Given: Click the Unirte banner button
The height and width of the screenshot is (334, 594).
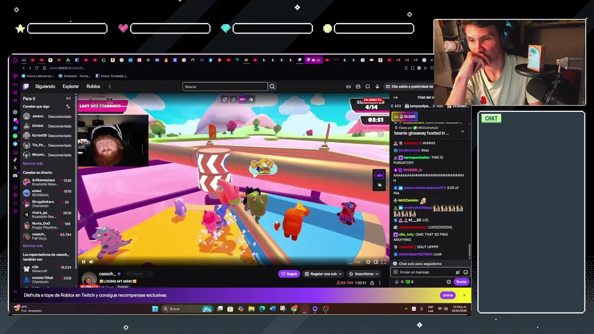Looking at the screenshot, I should tap(448, 295).
